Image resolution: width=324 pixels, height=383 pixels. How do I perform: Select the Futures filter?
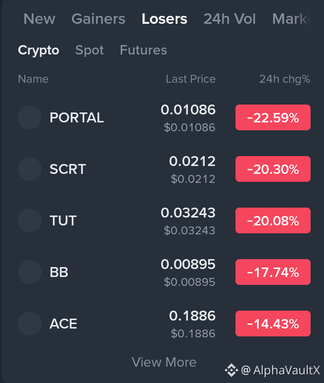[x=143, y=50]
